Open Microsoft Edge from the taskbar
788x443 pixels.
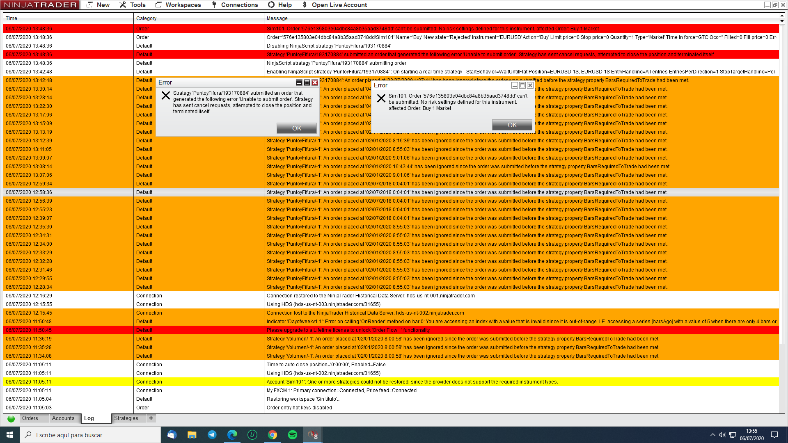coord(232,435)
